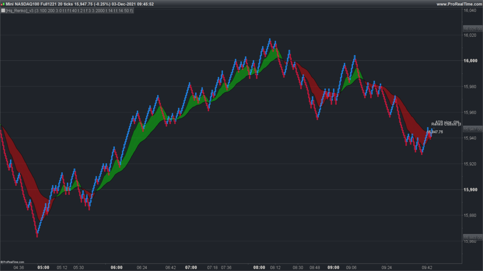Screen dimensions: 483x271
Task: Click the 15,980 price axis label
Action: 470,87
